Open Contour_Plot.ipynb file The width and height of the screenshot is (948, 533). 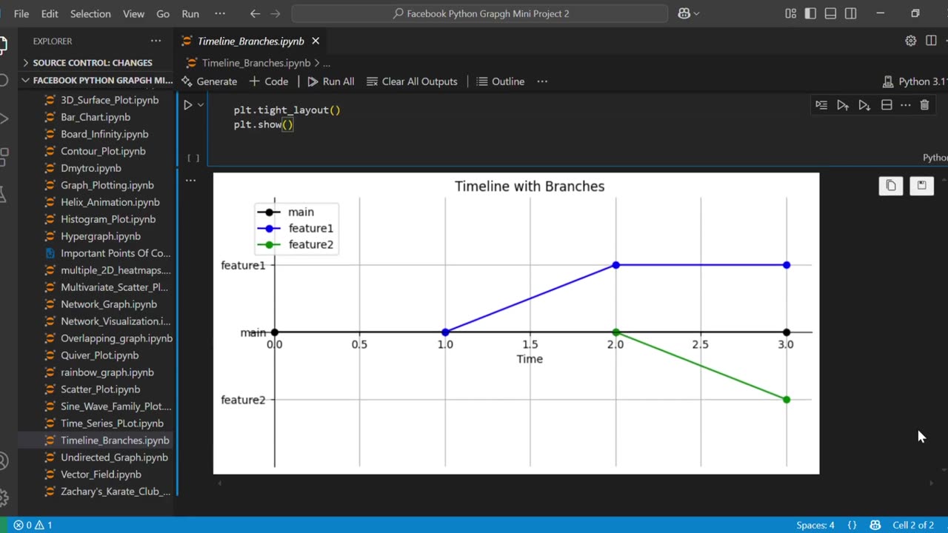(101, 151)
